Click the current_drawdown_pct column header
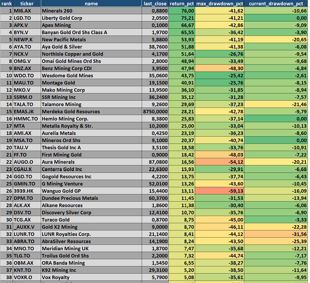This screenshot has width=310, height=283. [276, 4]
